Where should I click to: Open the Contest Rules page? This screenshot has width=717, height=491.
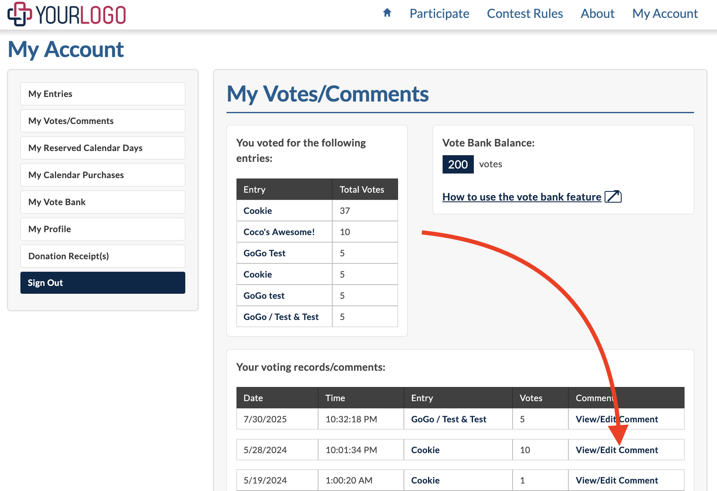coord(525,14)
